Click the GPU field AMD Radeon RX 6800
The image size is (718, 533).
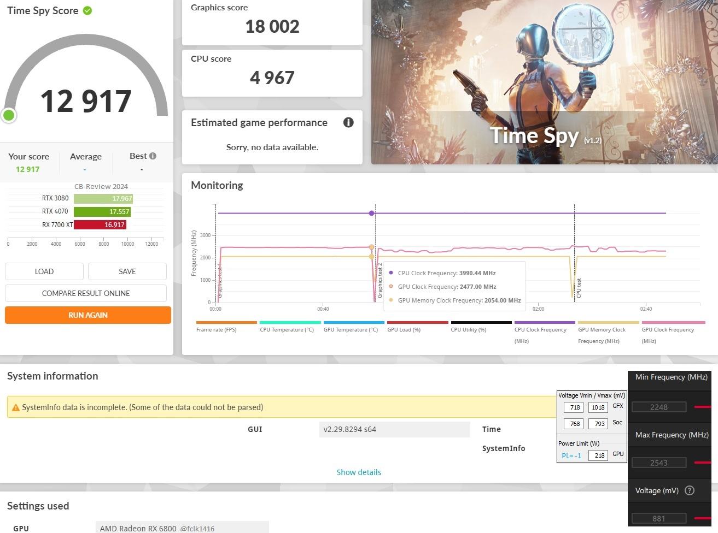(182, 528)
